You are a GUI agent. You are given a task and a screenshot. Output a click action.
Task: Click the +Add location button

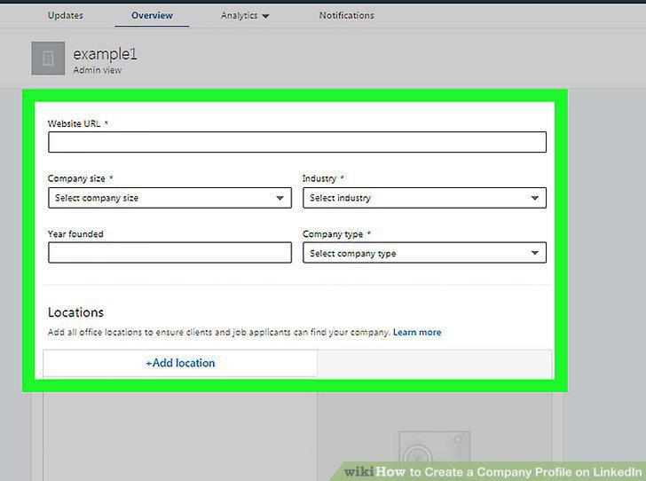[x=180, y=363]
